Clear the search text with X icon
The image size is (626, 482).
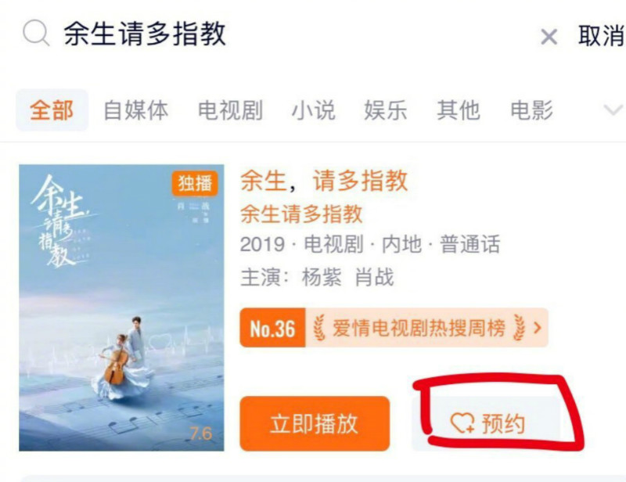click(x=549, y=37)
